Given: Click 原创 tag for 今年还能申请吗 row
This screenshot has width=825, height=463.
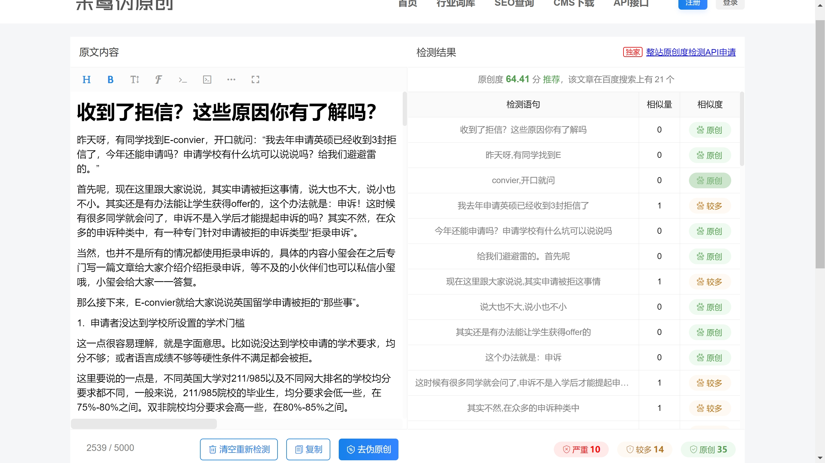Looking at the screenshot, I should click(710, 231).
